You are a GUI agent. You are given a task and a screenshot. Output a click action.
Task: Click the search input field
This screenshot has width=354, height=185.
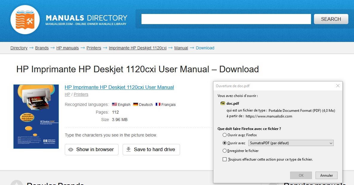tap(226, 19)
